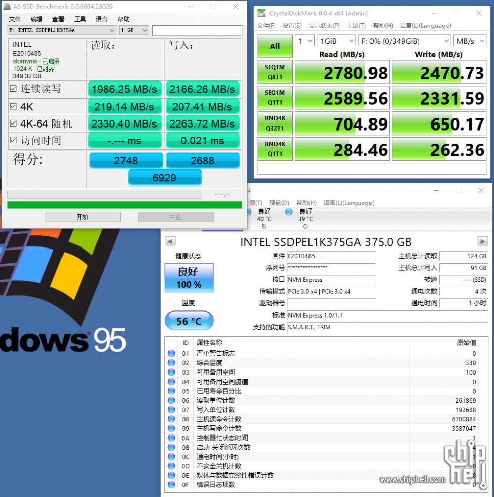Run the SEQ1M Q8T1 test
494x497 pixels.
click(x=275, y=72)
